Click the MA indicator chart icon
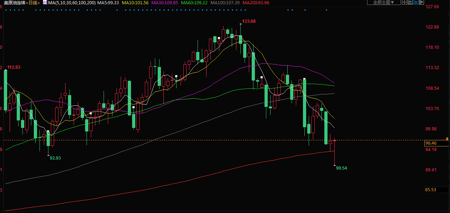 click(x=45, y=2)
